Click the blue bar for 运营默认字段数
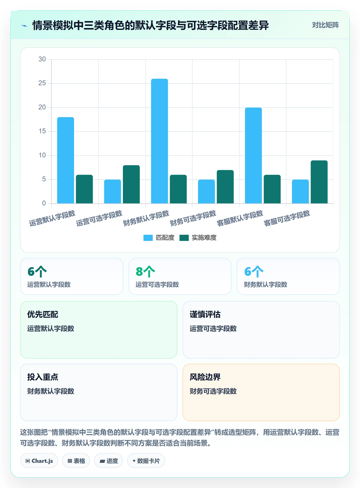The image size is (360, 488). [x=66, y=160]
